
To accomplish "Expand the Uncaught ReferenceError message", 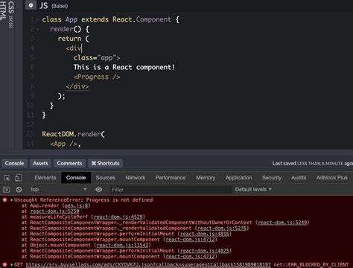I will tap(11, 200).
